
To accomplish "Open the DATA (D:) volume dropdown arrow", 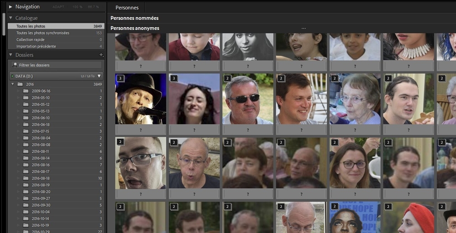I will pos(99,76).
